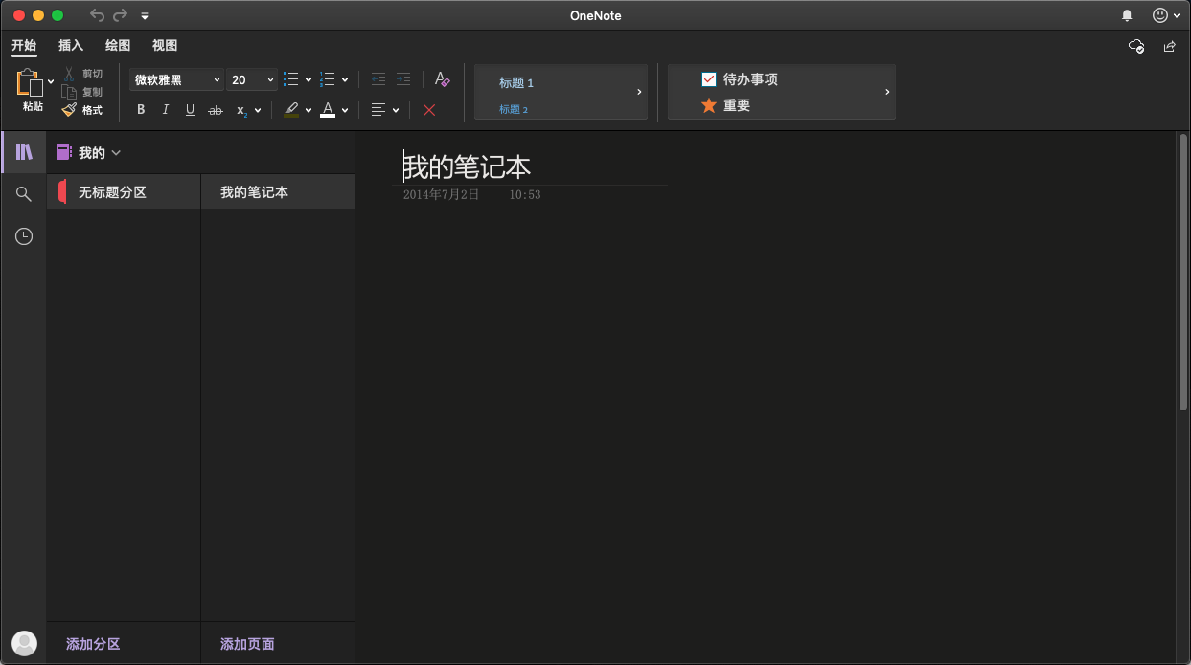
Task: Open recent notes clock icon
Action: click(x=24, y=236)
